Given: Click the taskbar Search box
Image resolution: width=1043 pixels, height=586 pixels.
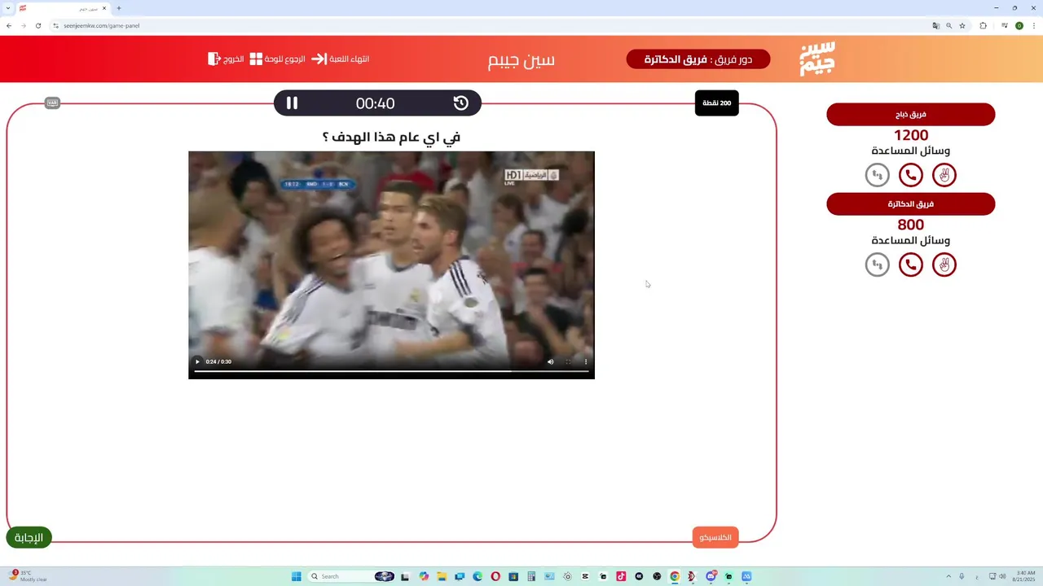Looking at the screenshot, I should (352, 576).
